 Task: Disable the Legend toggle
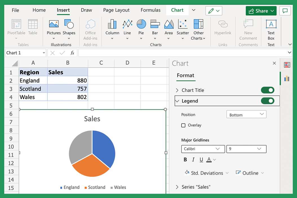click(x=267, y=101)
